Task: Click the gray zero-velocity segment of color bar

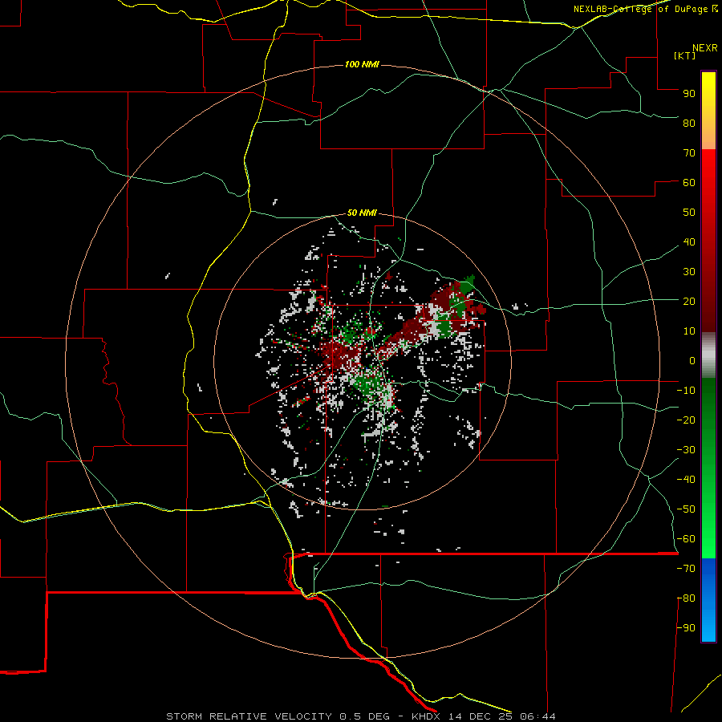Action: coord(708,355)
